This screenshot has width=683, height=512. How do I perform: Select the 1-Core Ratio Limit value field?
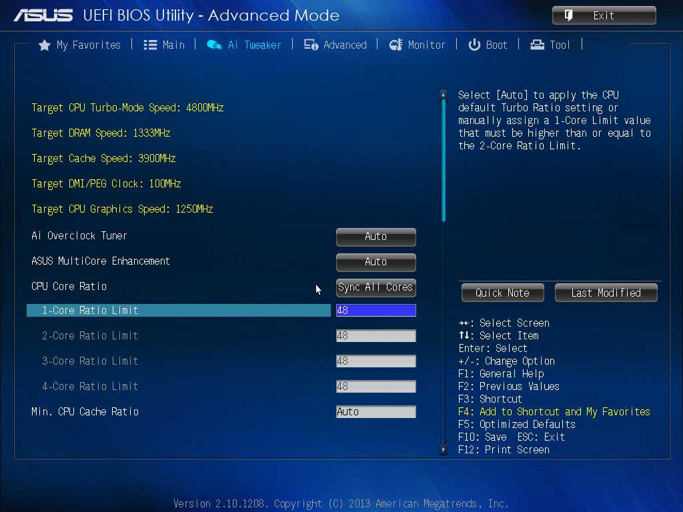[376, 311]
